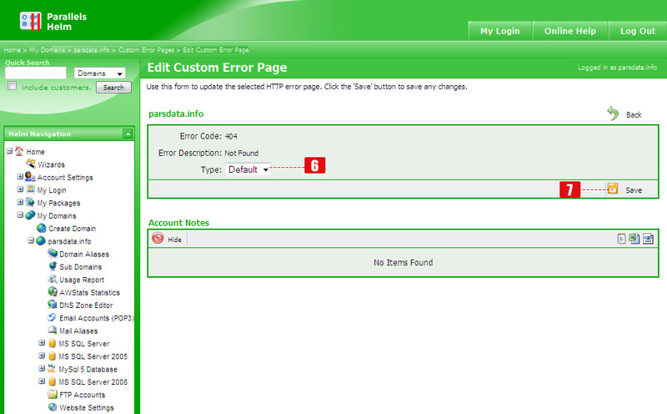Open FTP Accounts tree item
The image size is (667, 414).
point(82,395)
